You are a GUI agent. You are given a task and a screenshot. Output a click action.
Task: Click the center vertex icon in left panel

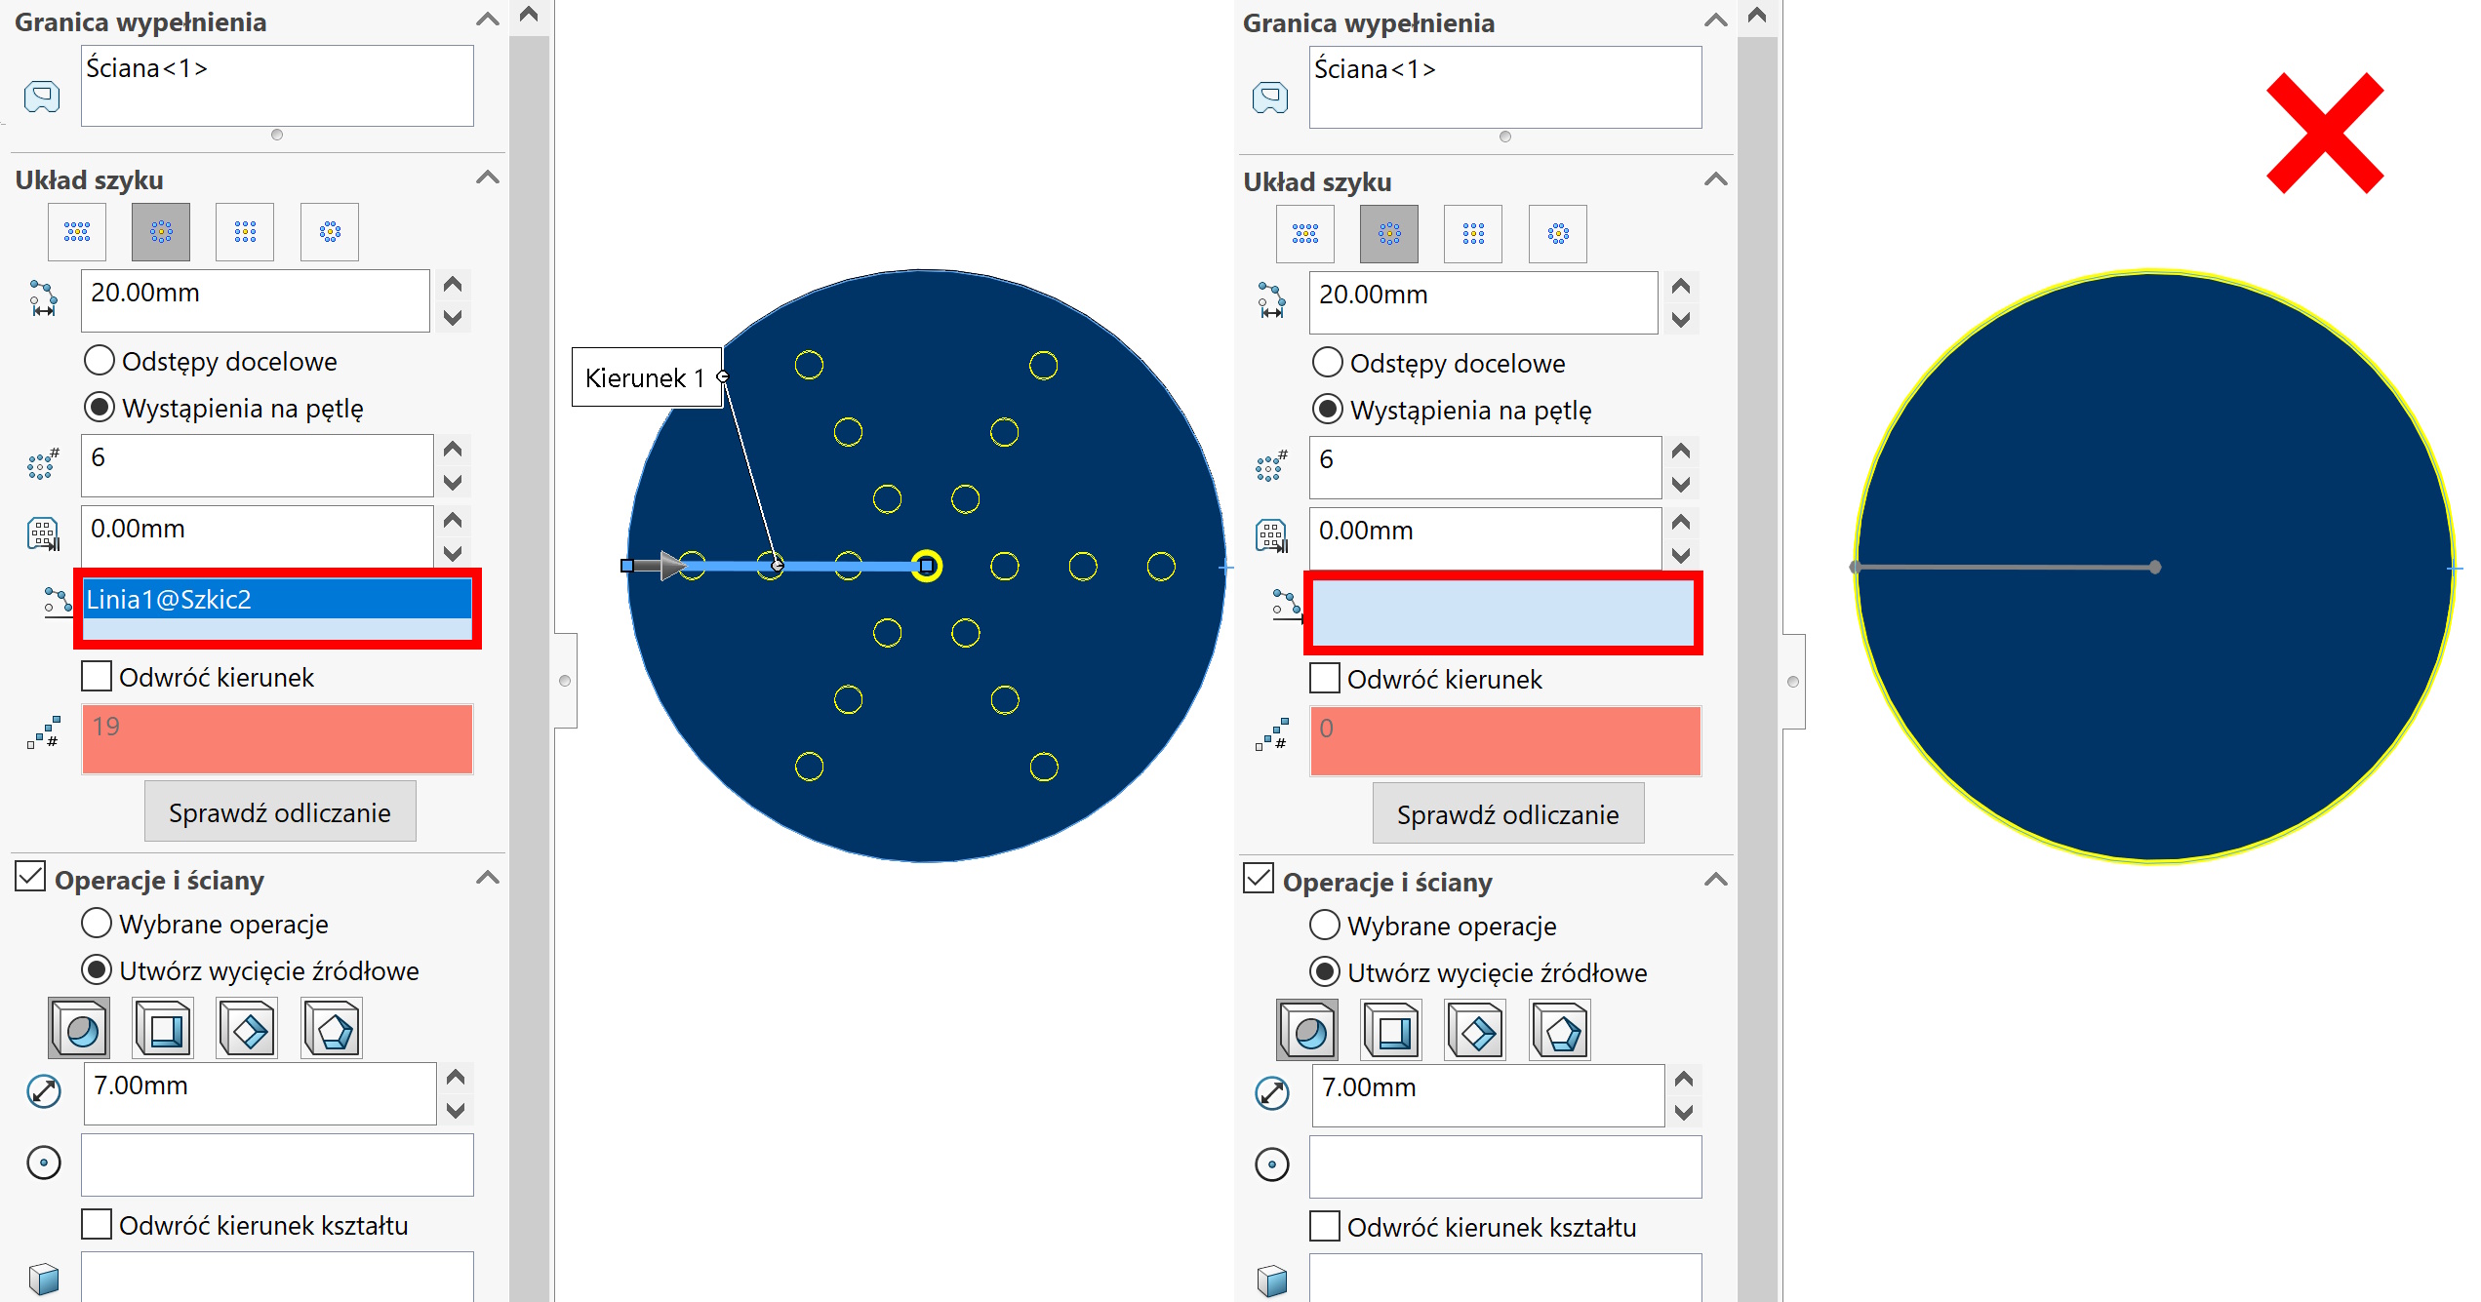44,1163
